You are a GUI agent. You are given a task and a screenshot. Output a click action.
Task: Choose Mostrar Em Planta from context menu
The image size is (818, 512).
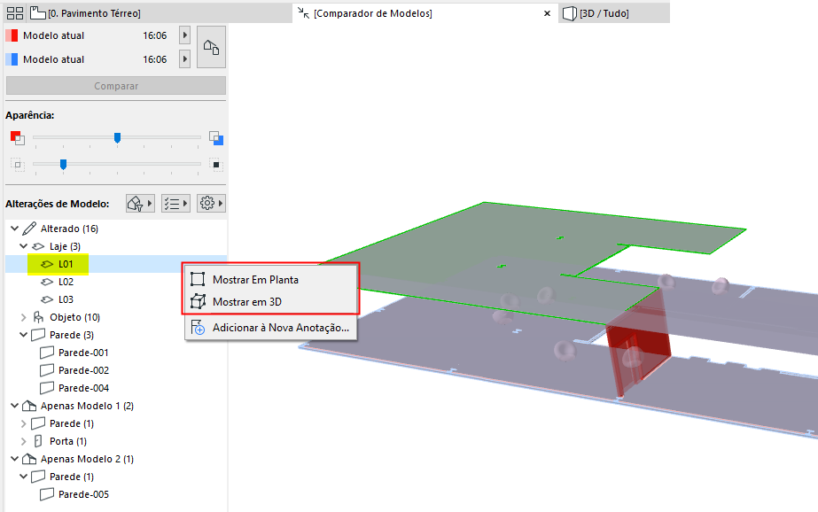click(x=271, y=279)
